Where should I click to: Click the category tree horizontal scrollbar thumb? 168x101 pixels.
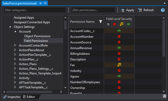[x=29, y=92]
